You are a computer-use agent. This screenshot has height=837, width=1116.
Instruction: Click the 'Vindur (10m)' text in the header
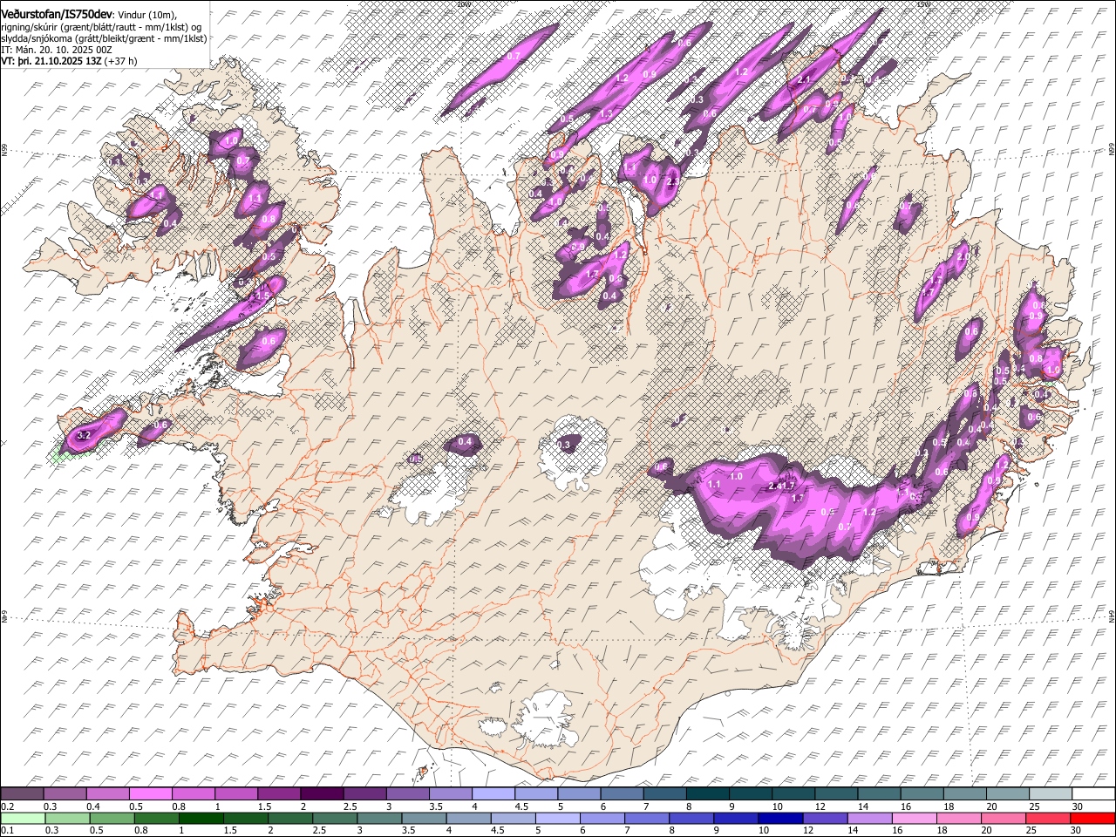(x=146, y=15)
